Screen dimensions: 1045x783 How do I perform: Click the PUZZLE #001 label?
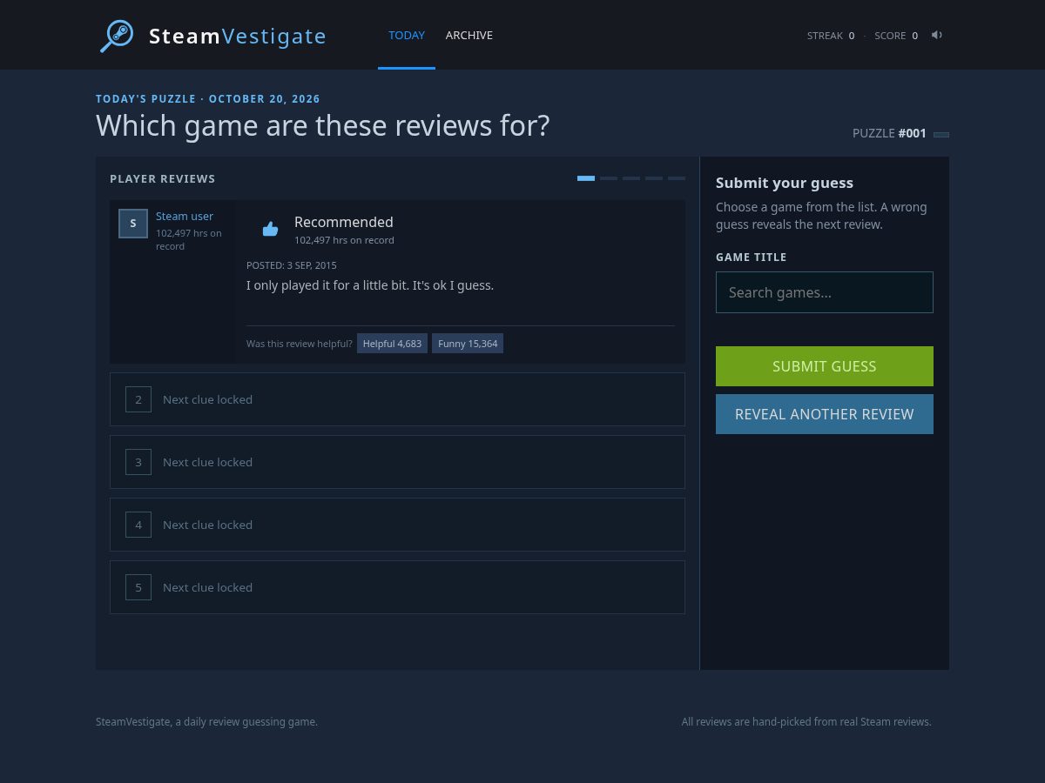(889, 133)
